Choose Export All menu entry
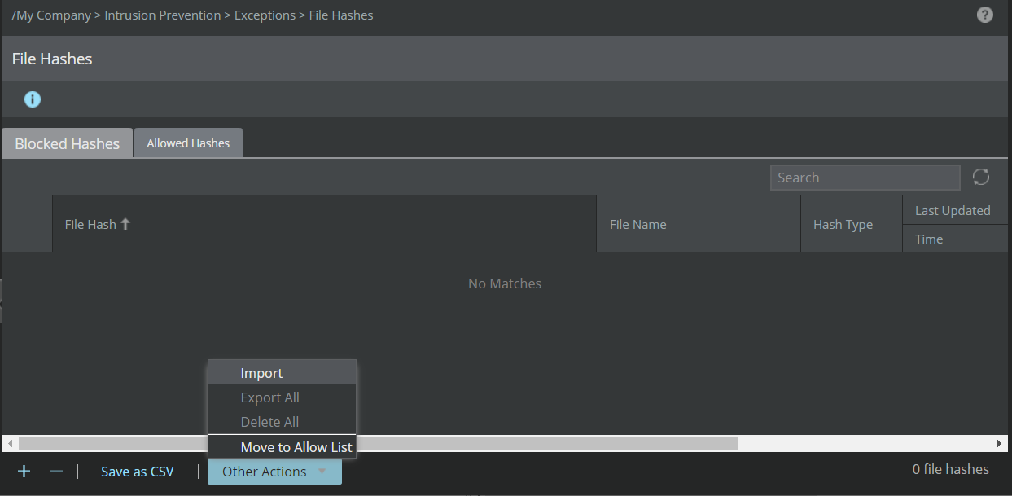This screenshot has width=1012, height=496. [x=282, y=397]
